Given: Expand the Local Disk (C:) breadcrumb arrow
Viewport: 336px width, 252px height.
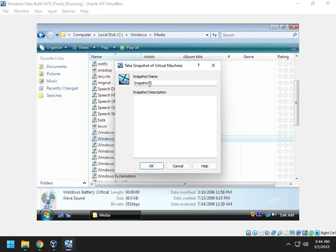Looking at the screenshot, I should pyautogui.click(x=127, y=35).
